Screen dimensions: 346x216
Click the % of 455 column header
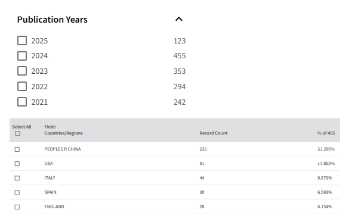click(x=326, y=133)
